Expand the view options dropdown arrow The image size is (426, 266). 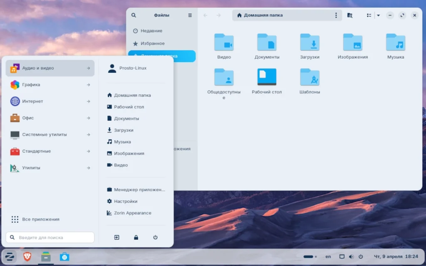tap(378, 15)
